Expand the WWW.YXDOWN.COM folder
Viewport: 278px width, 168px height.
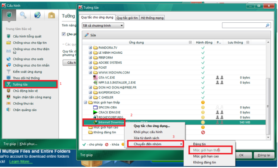90,72
